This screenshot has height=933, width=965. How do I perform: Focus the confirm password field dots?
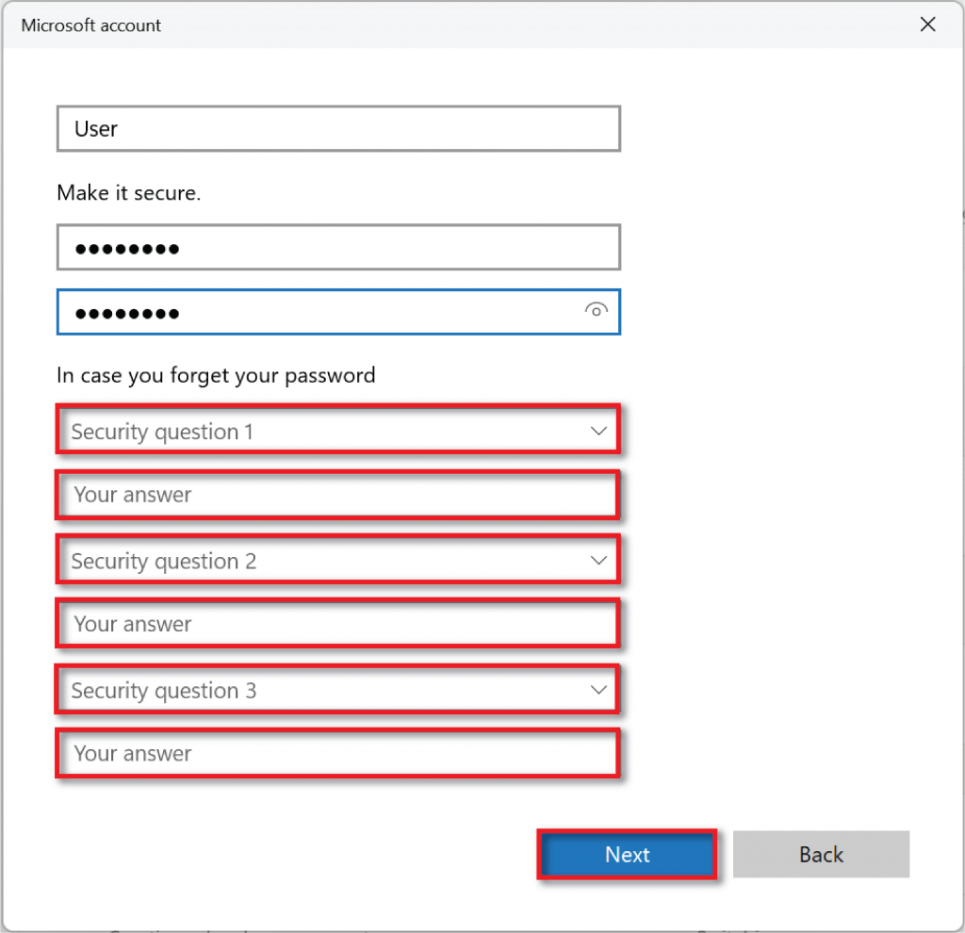coord(128,312)
